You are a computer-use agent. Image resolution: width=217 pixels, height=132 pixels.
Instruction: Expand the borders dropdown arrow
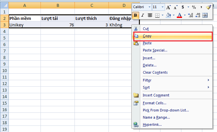click(x=162, y=15)
